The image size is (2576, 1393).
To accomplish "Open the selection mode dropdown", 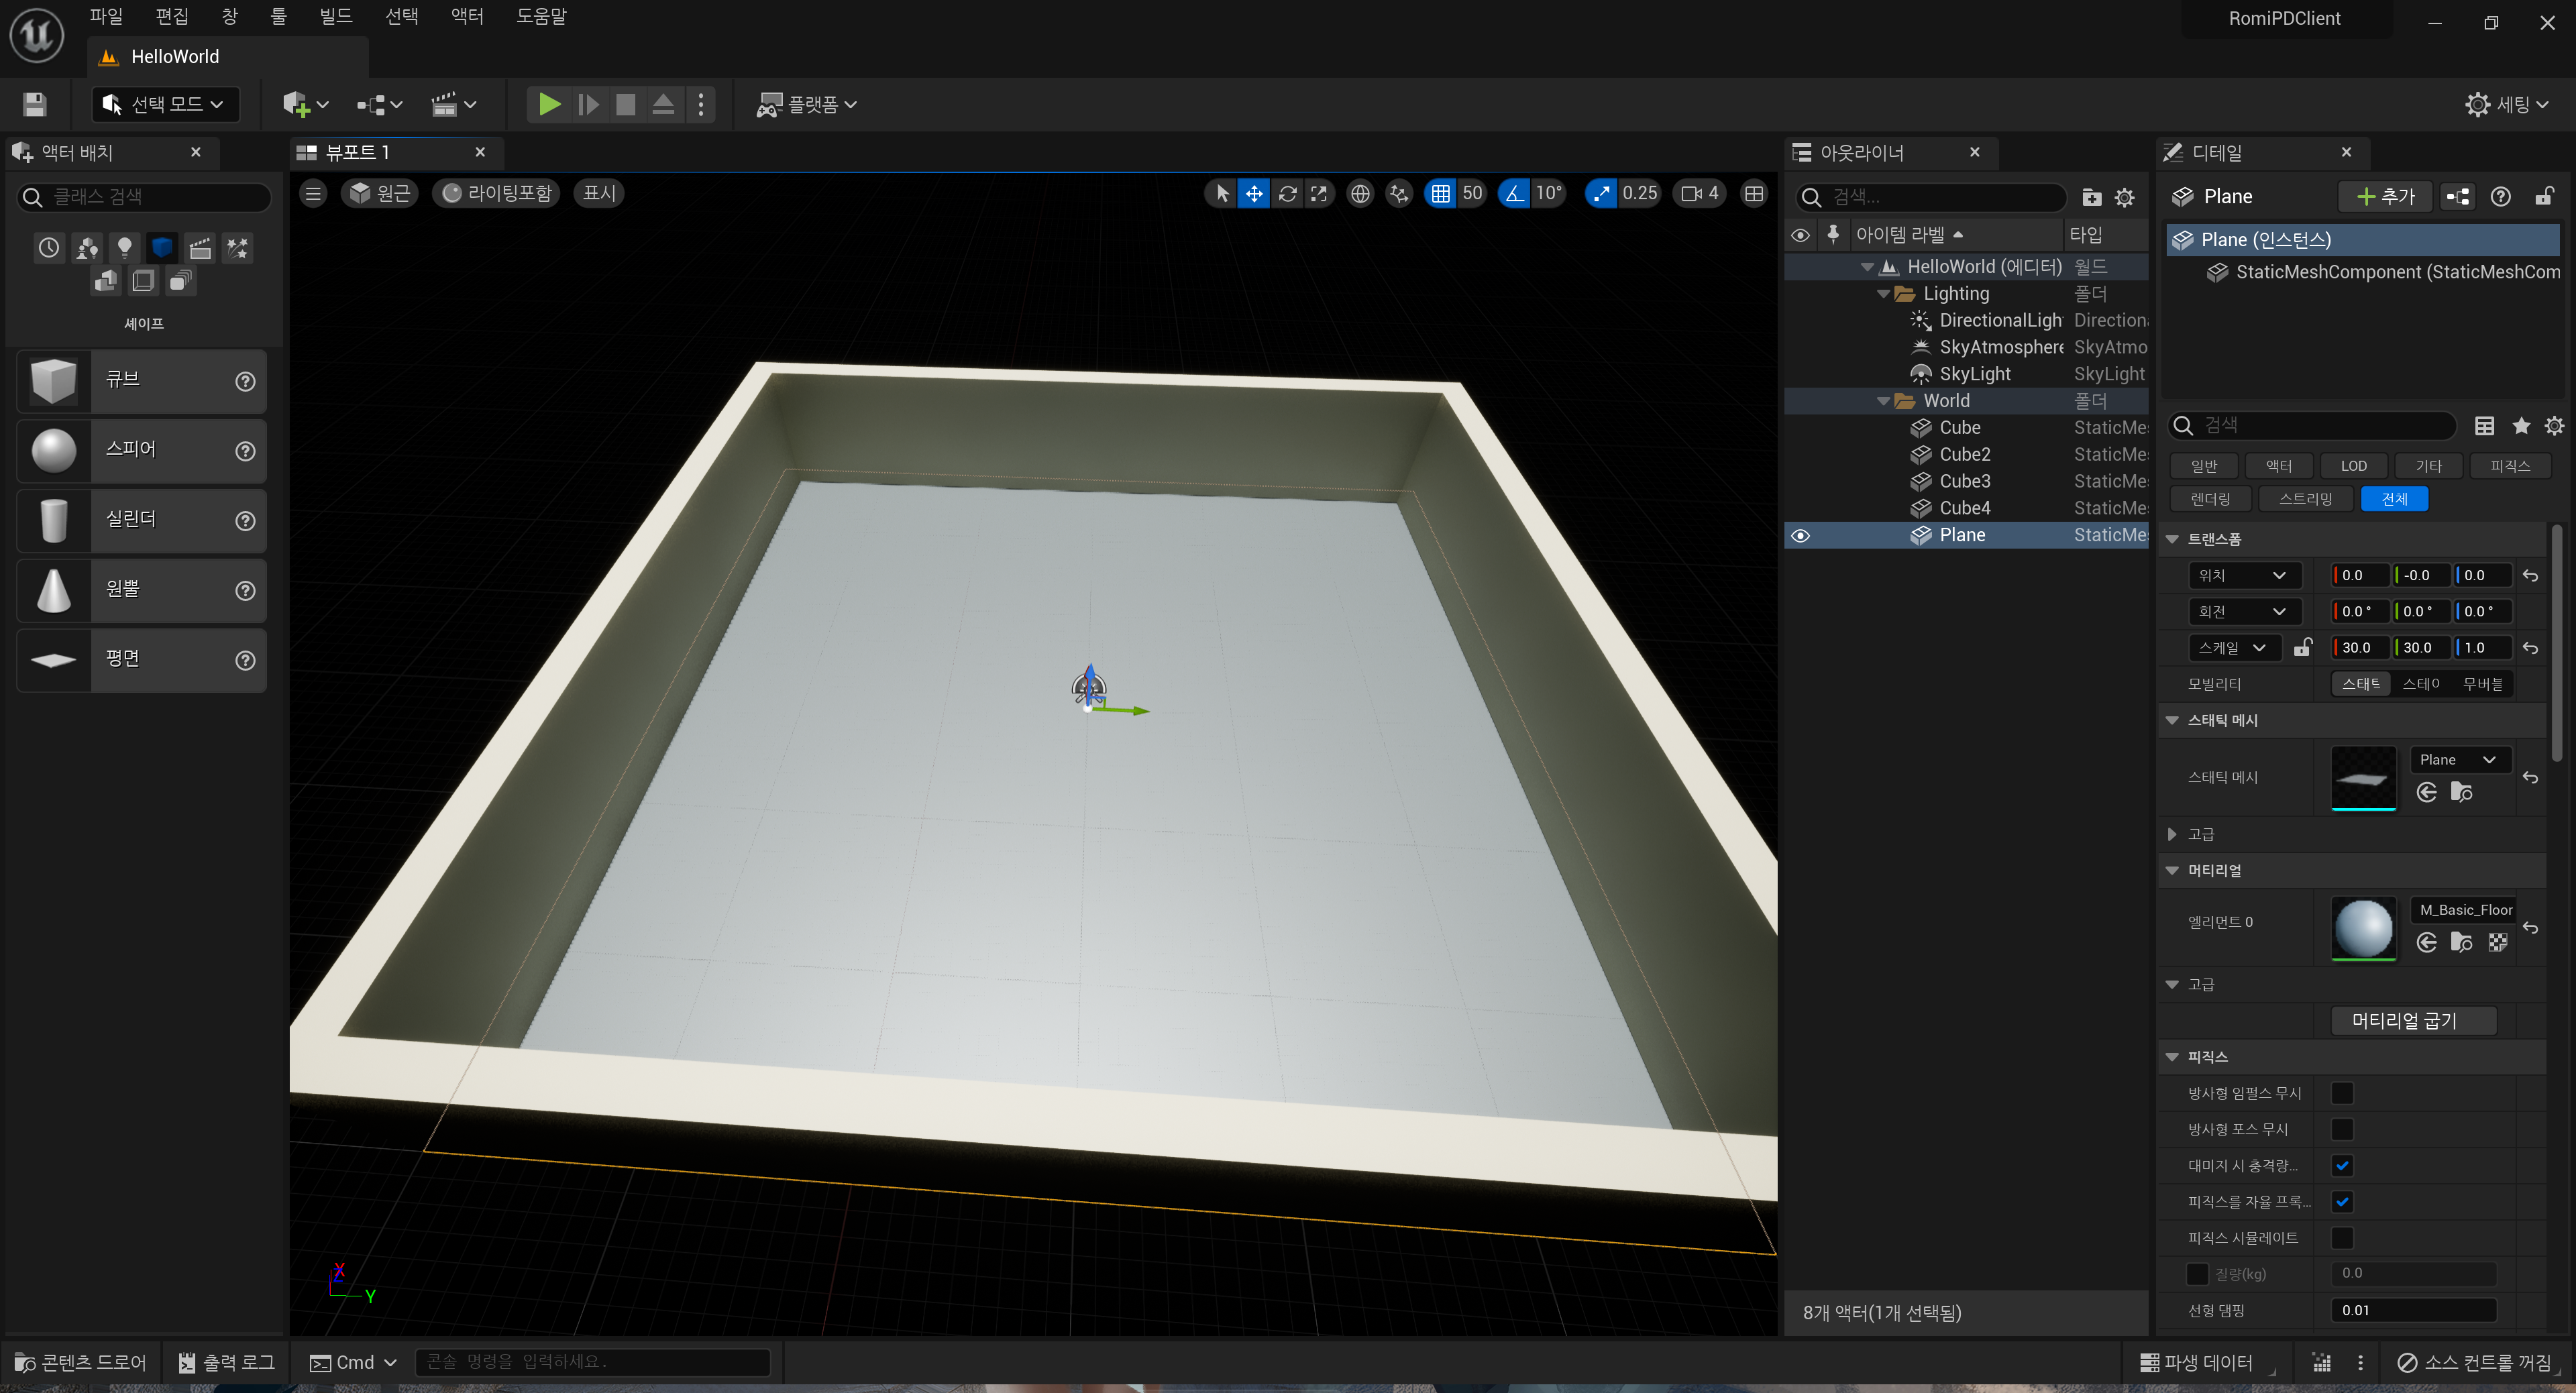I will pos(166,104).
